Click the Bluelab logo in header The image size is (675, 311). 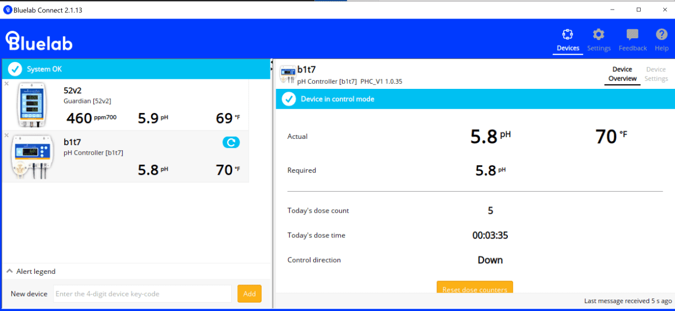[39, 40]
